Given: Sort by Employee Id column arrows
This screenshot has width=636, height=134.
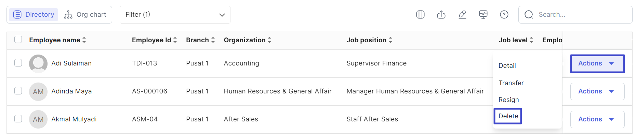Looking at the screenshot, I should (x=175, y=40).
